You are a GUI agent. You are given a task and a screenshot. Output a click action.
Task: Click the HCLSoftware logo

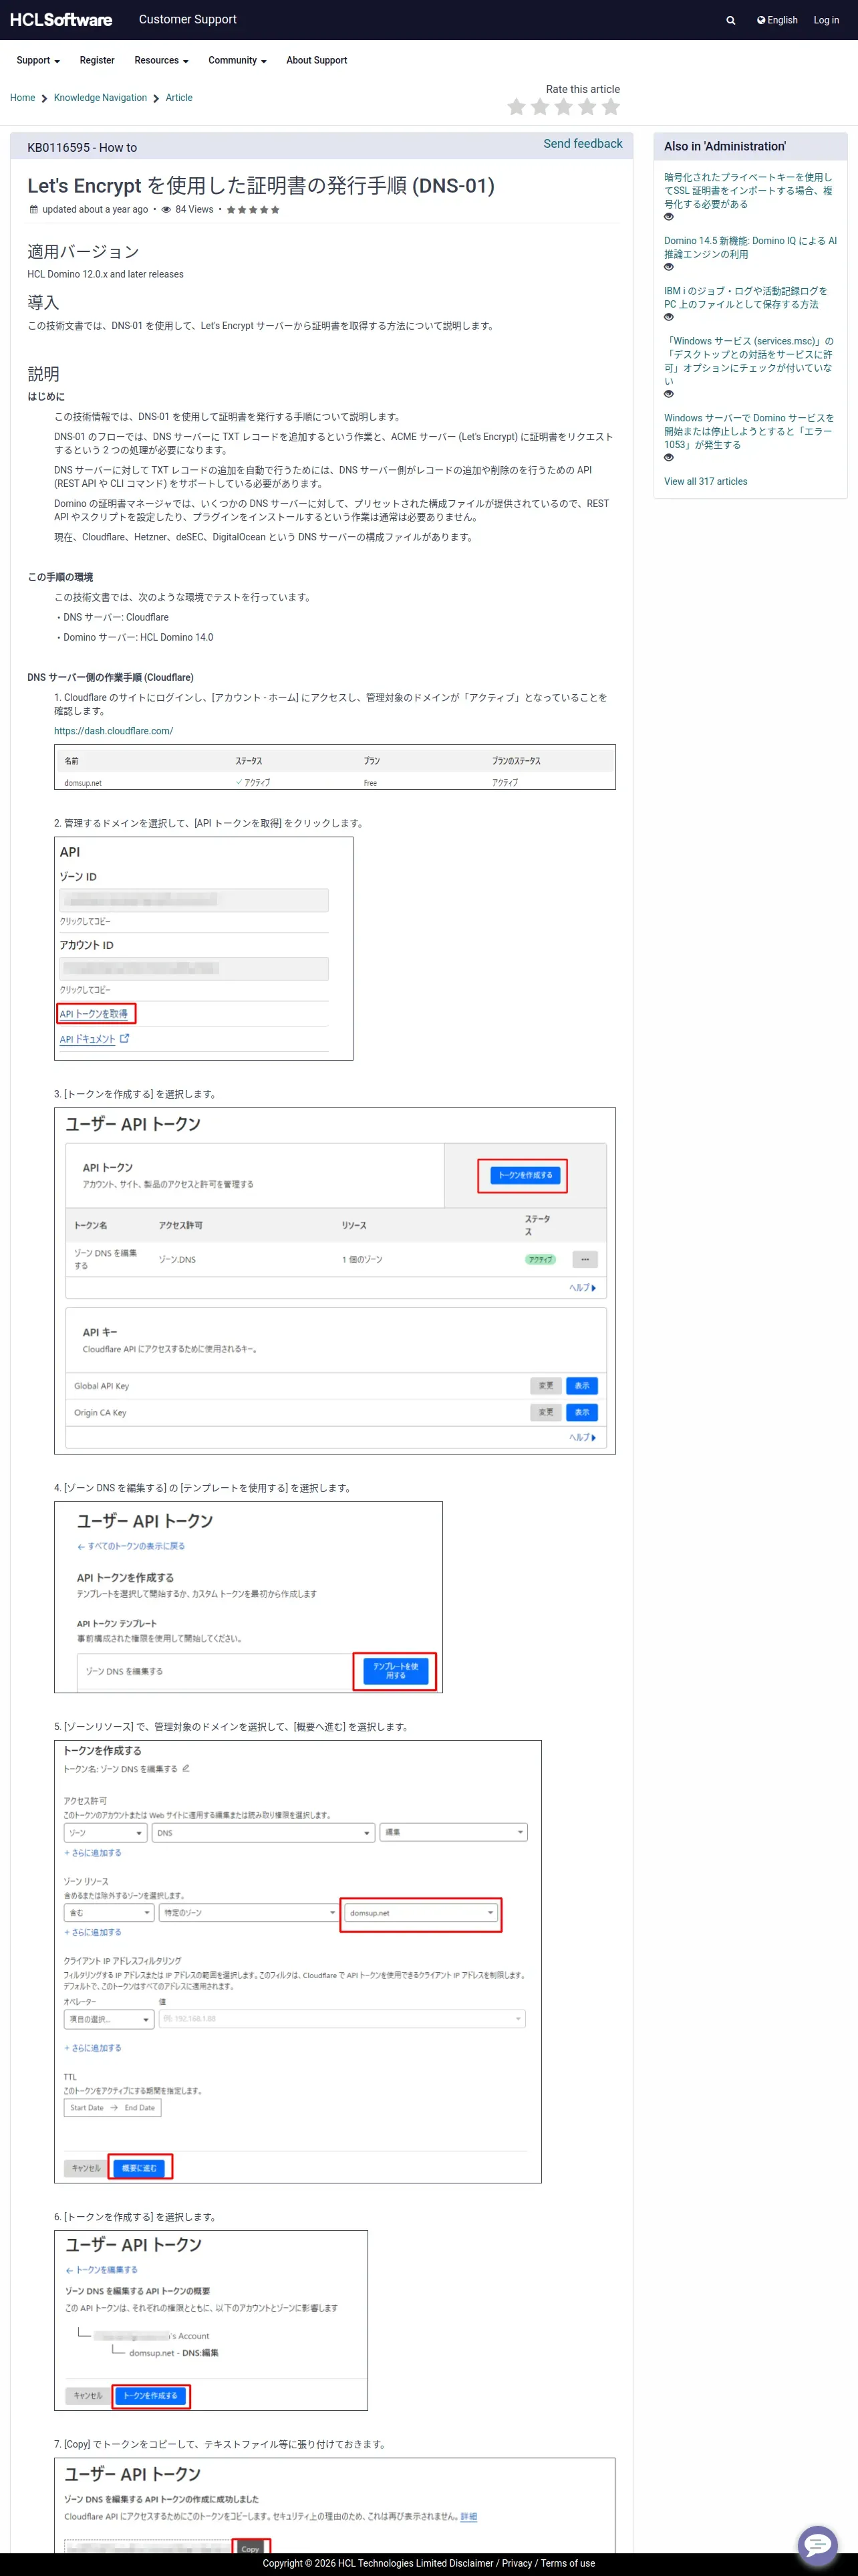coord(61,20)
